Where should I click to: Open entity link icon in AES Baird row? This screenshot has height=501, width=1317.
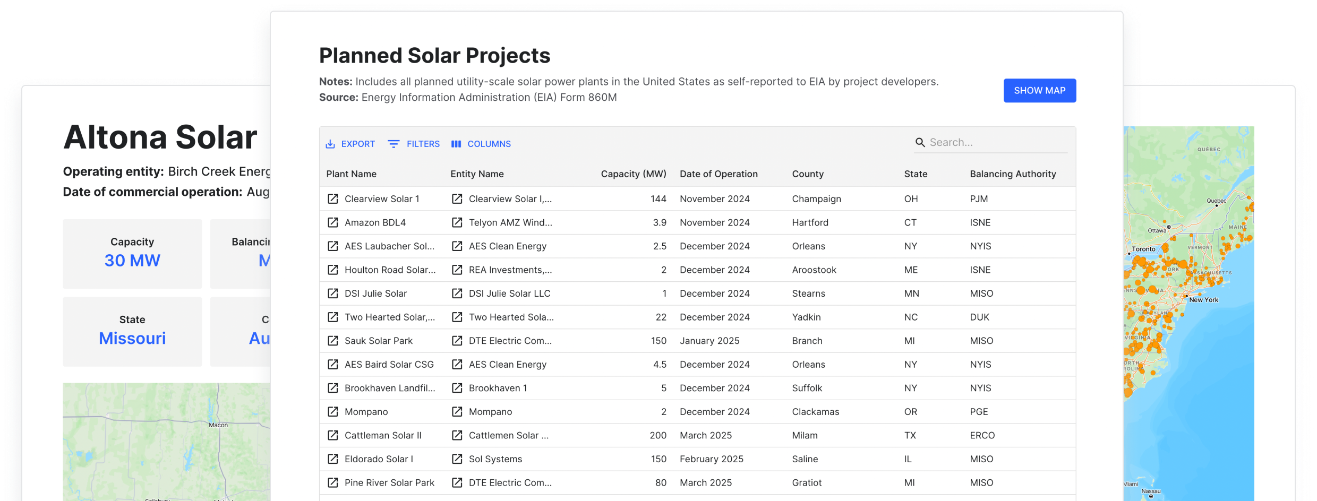(x=457, y=365)
